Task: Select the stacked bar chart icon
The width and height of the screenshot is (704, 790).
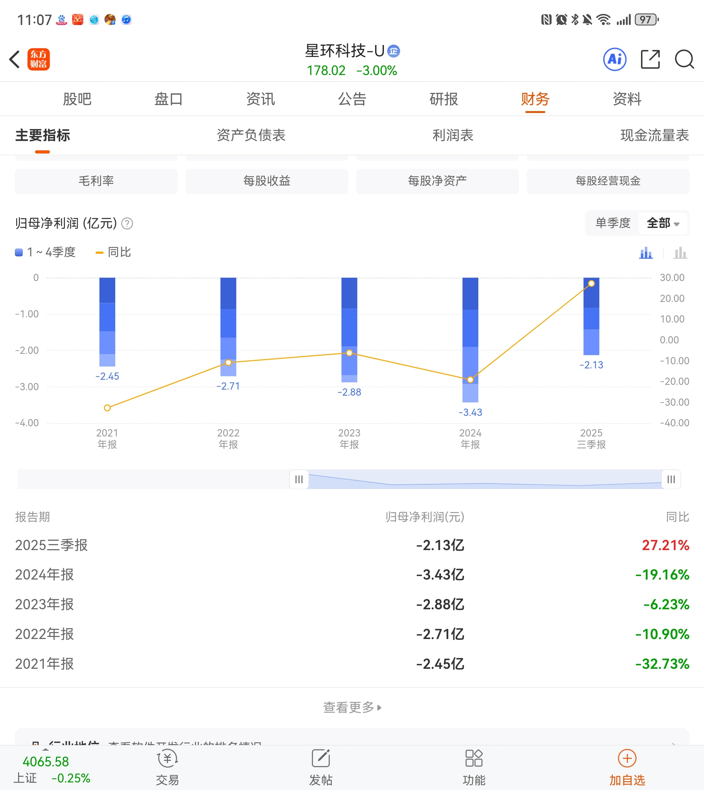Action: 645,253
